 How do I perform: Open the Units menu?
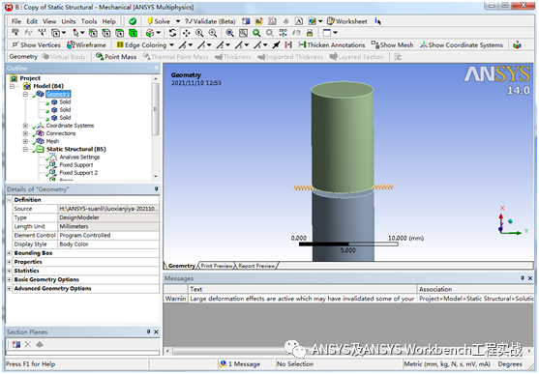point(69,21)
